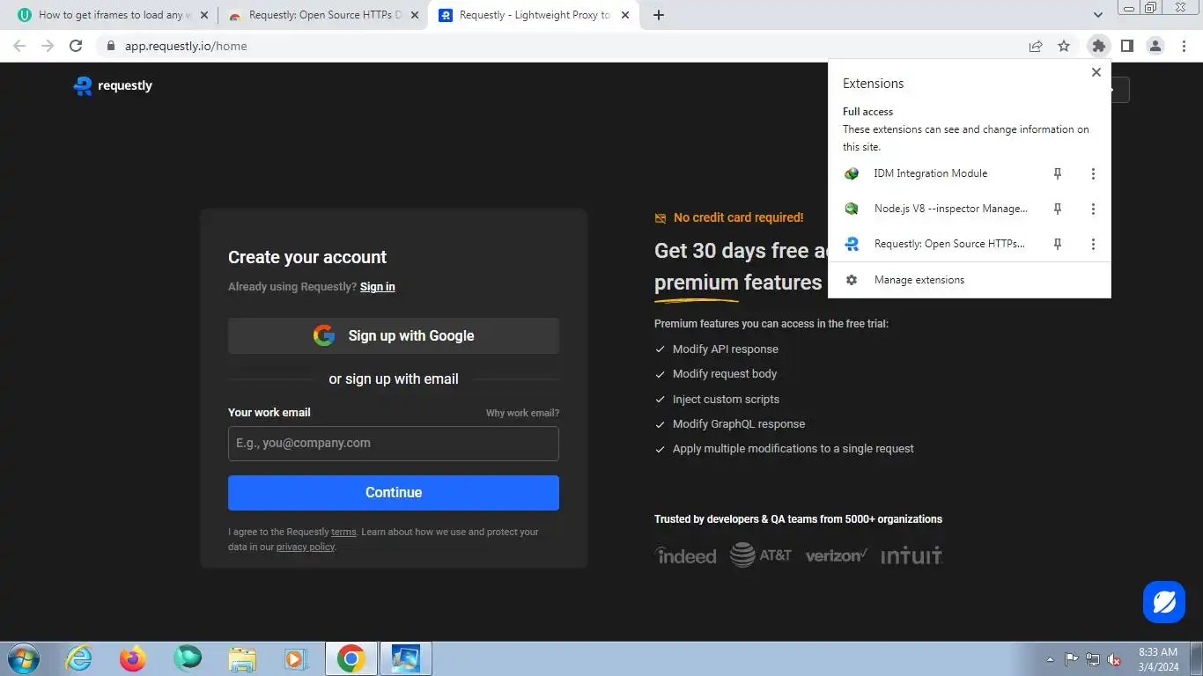Open the Chrome profile avatar
The width and height of the screenshot is (1203, 676).
1155,46
